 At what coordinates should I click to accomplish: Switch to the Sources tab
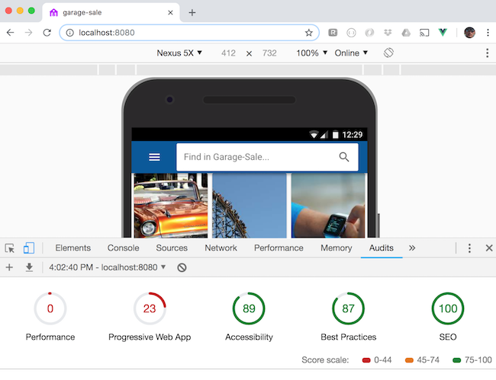pos(172,248)
